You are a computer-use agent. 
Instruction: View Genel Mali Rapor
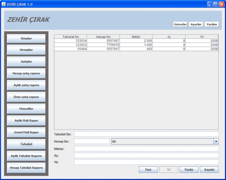(x=26, y=132)
